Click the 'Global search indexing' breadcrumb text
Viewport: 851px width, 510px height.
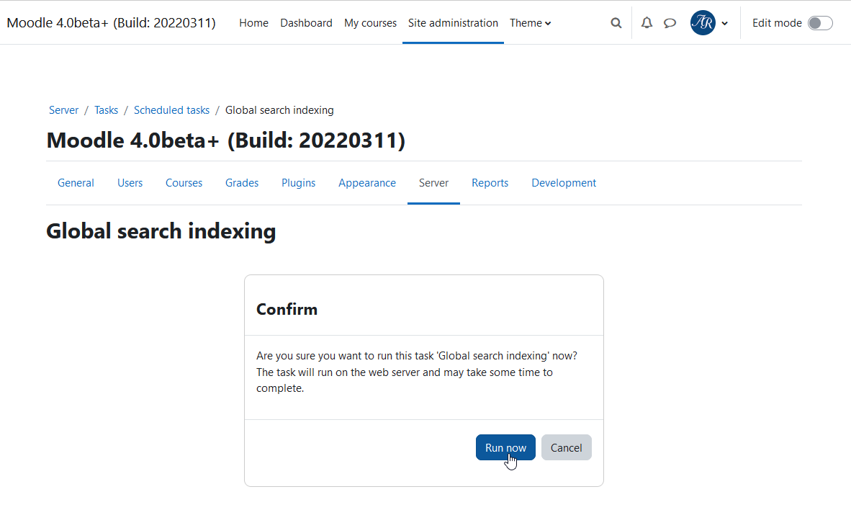click(x=279, y=110)
